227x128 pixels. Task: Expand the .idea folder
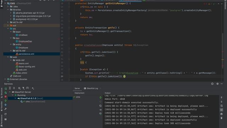click(8, 6)
